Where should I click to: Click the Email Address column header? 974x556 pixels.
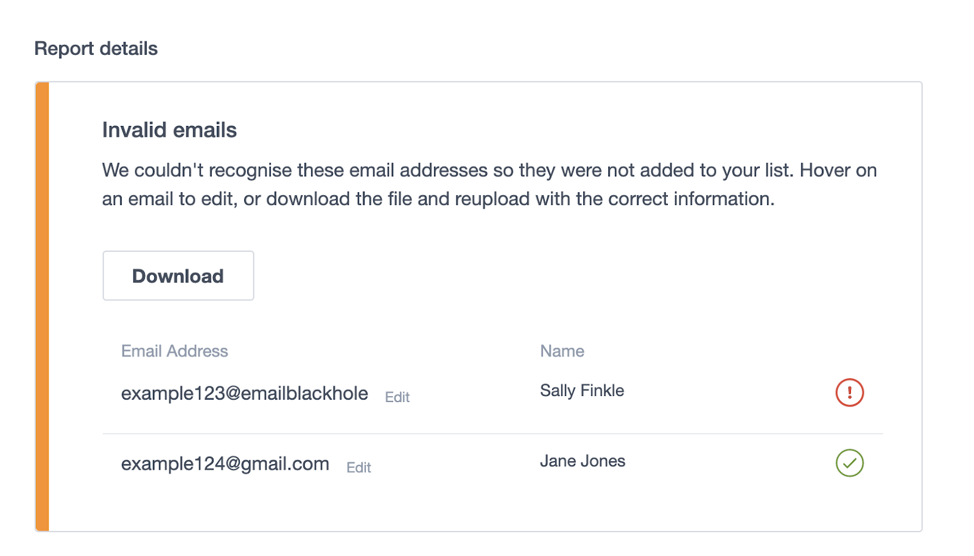(x=175, y=351)
